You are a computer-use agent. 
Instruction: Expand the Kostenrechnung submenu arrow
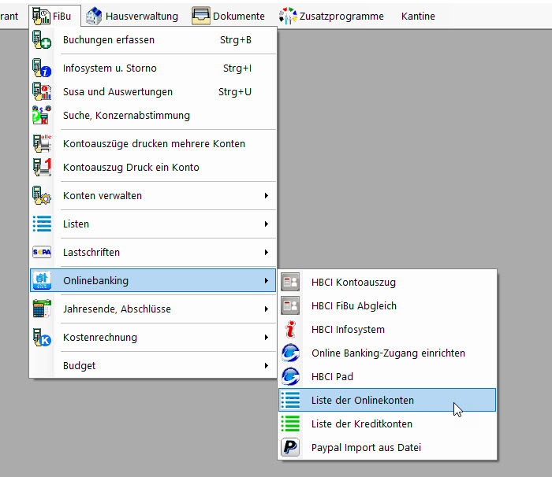point(267,337)
